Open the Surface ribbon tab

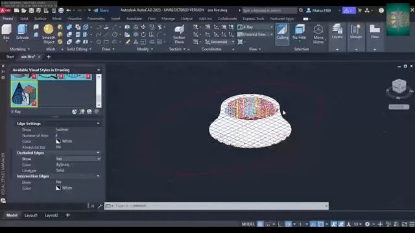click(40, 19)
